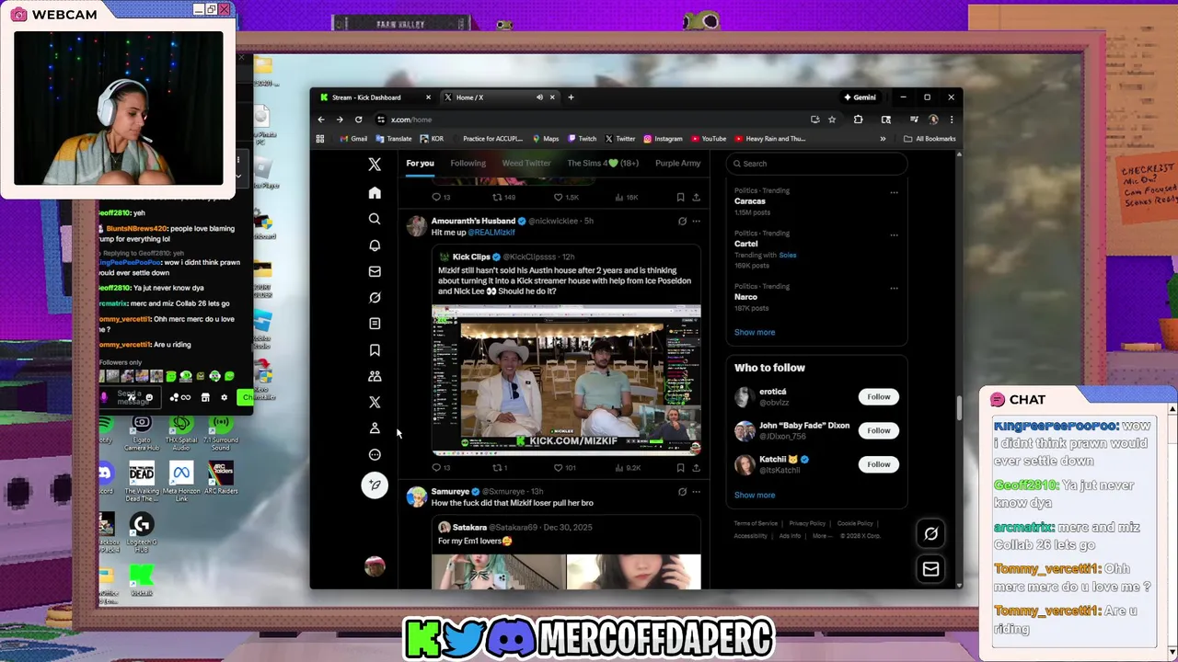Open the Twitch bookmark in bookmarks bar
This screenshot has height=662, width=1178.
(x=582, y=139)
